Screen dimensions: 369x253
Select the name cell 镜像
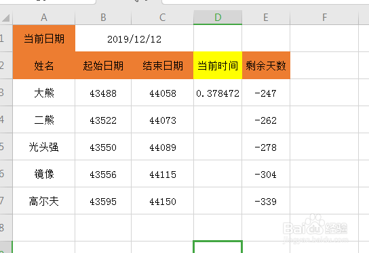44,174
